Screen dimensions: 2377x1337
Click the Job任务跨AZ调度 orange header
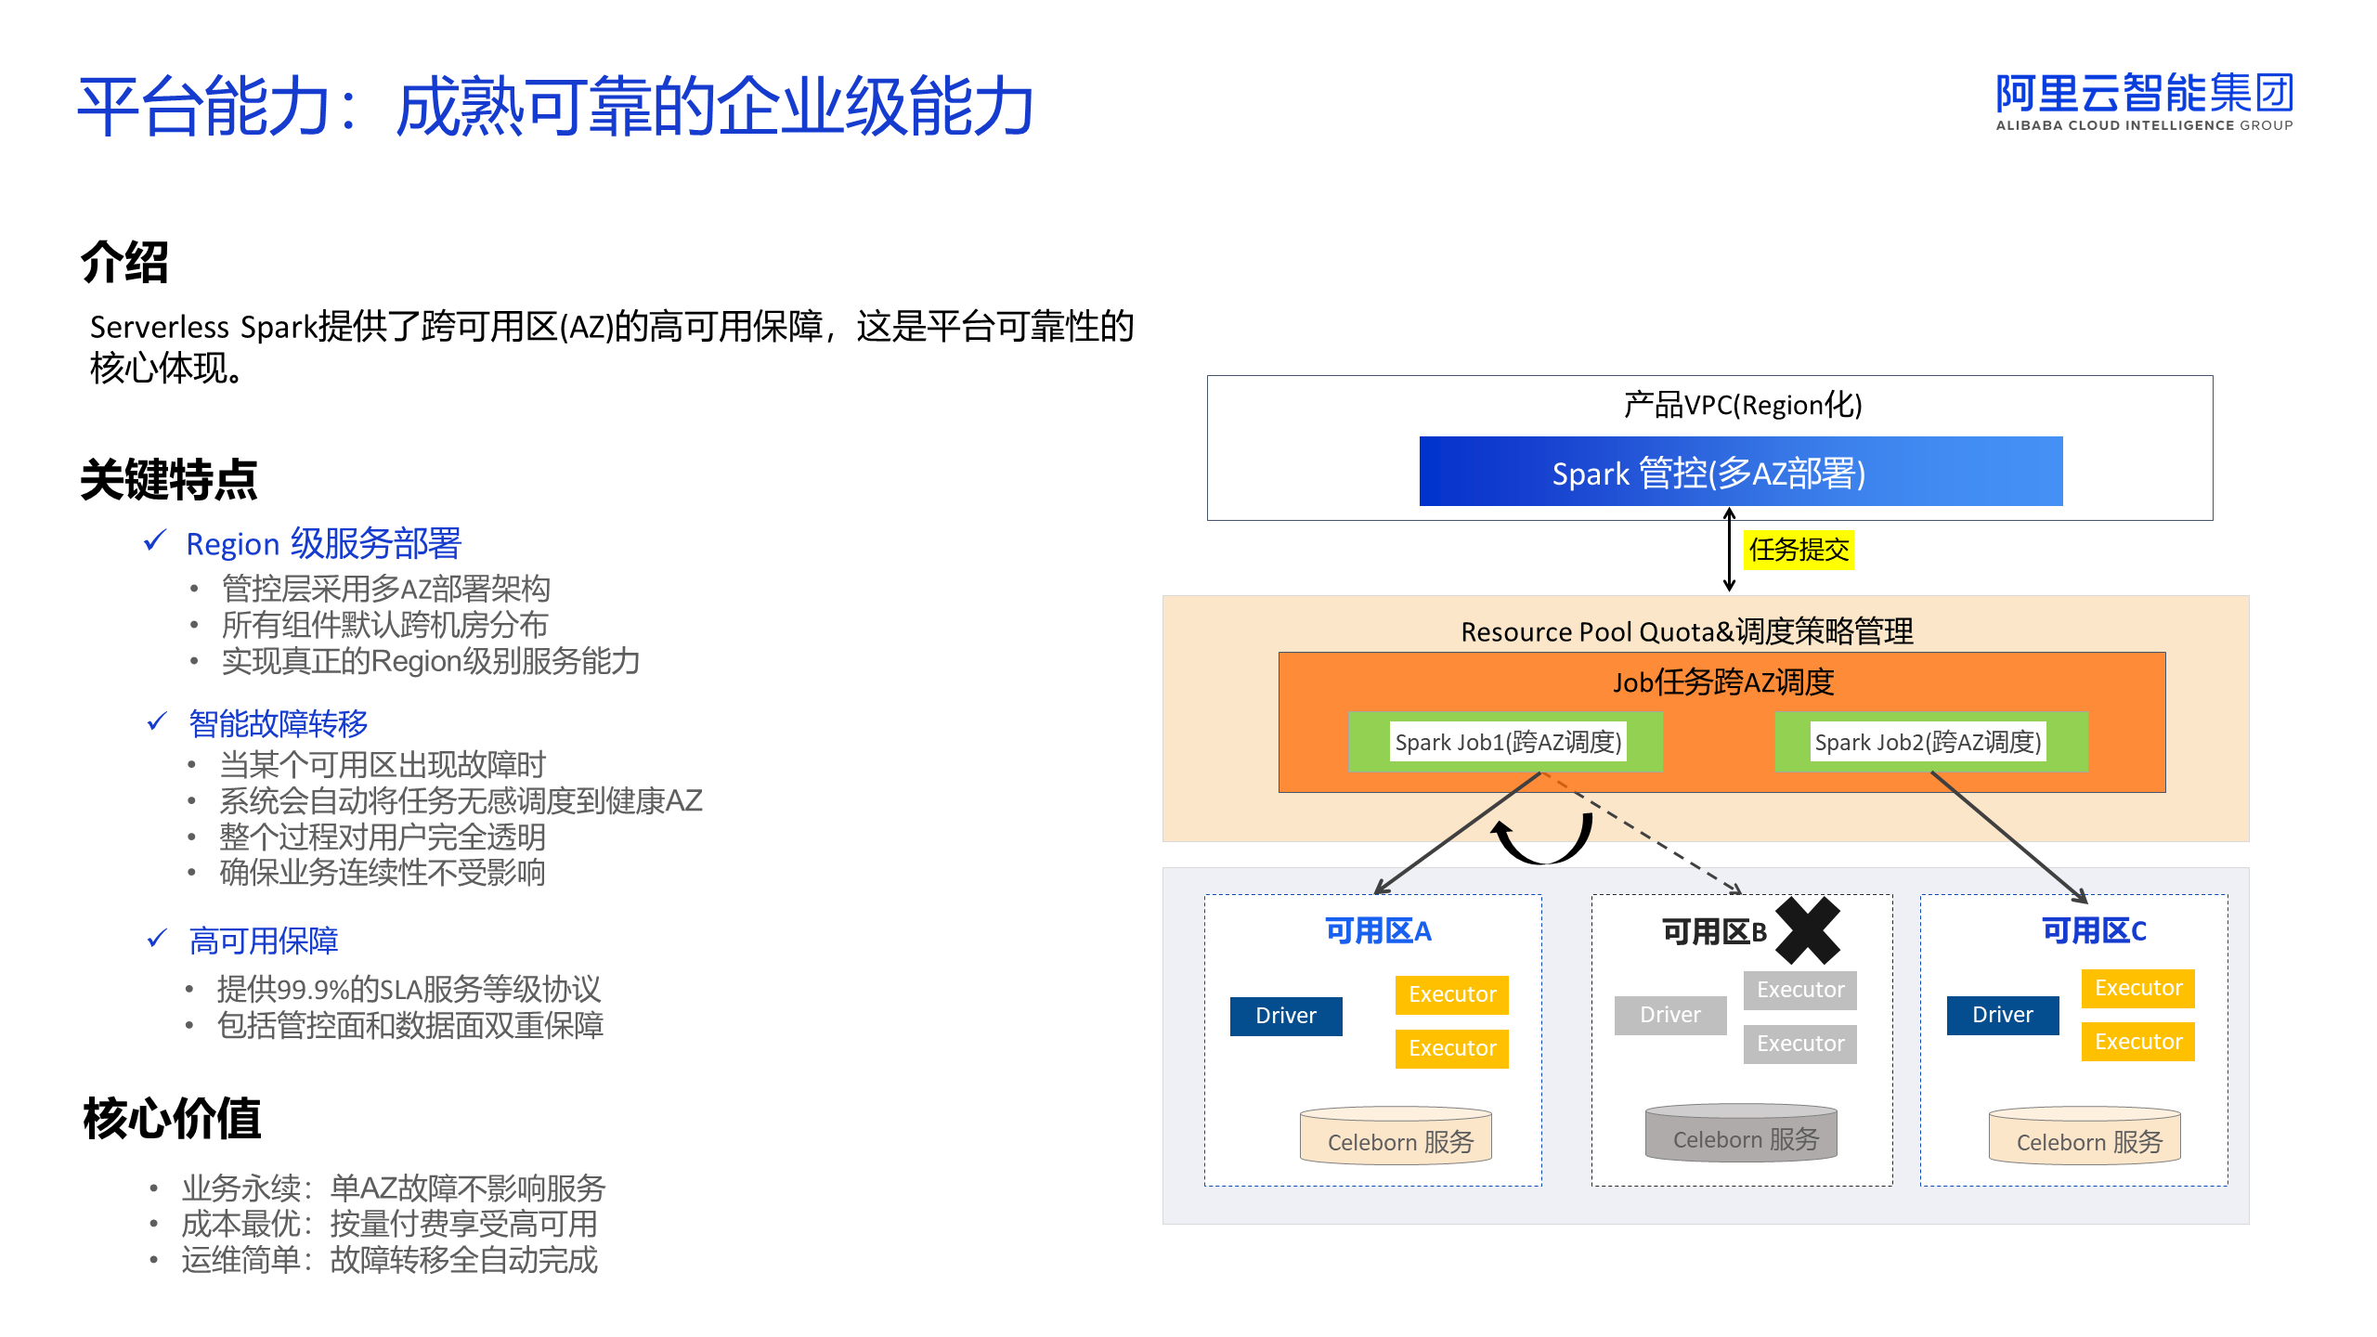click(x=1722, y=682)
